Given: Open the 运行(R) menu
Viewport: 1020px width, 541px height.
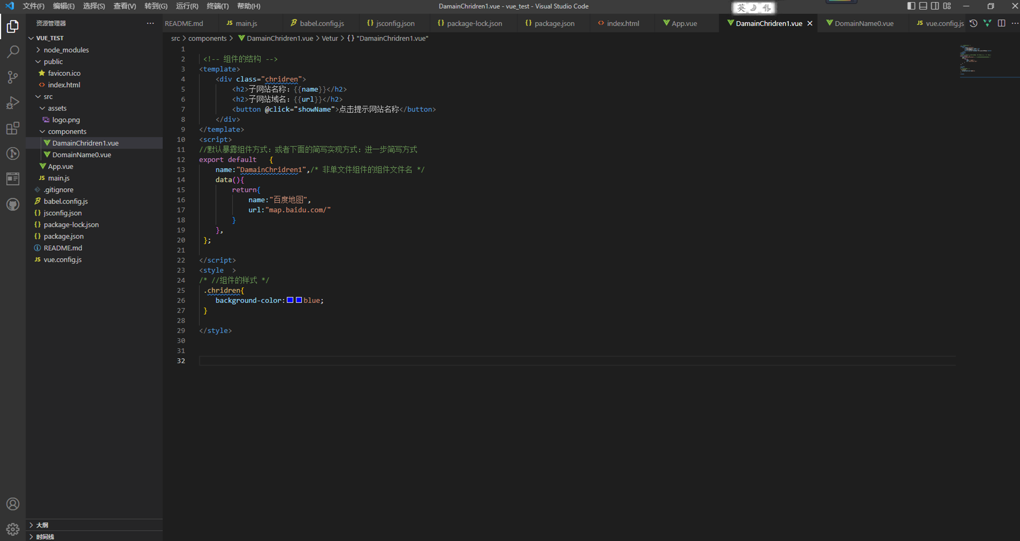Looking at the screenshot, I should [187, 6].
